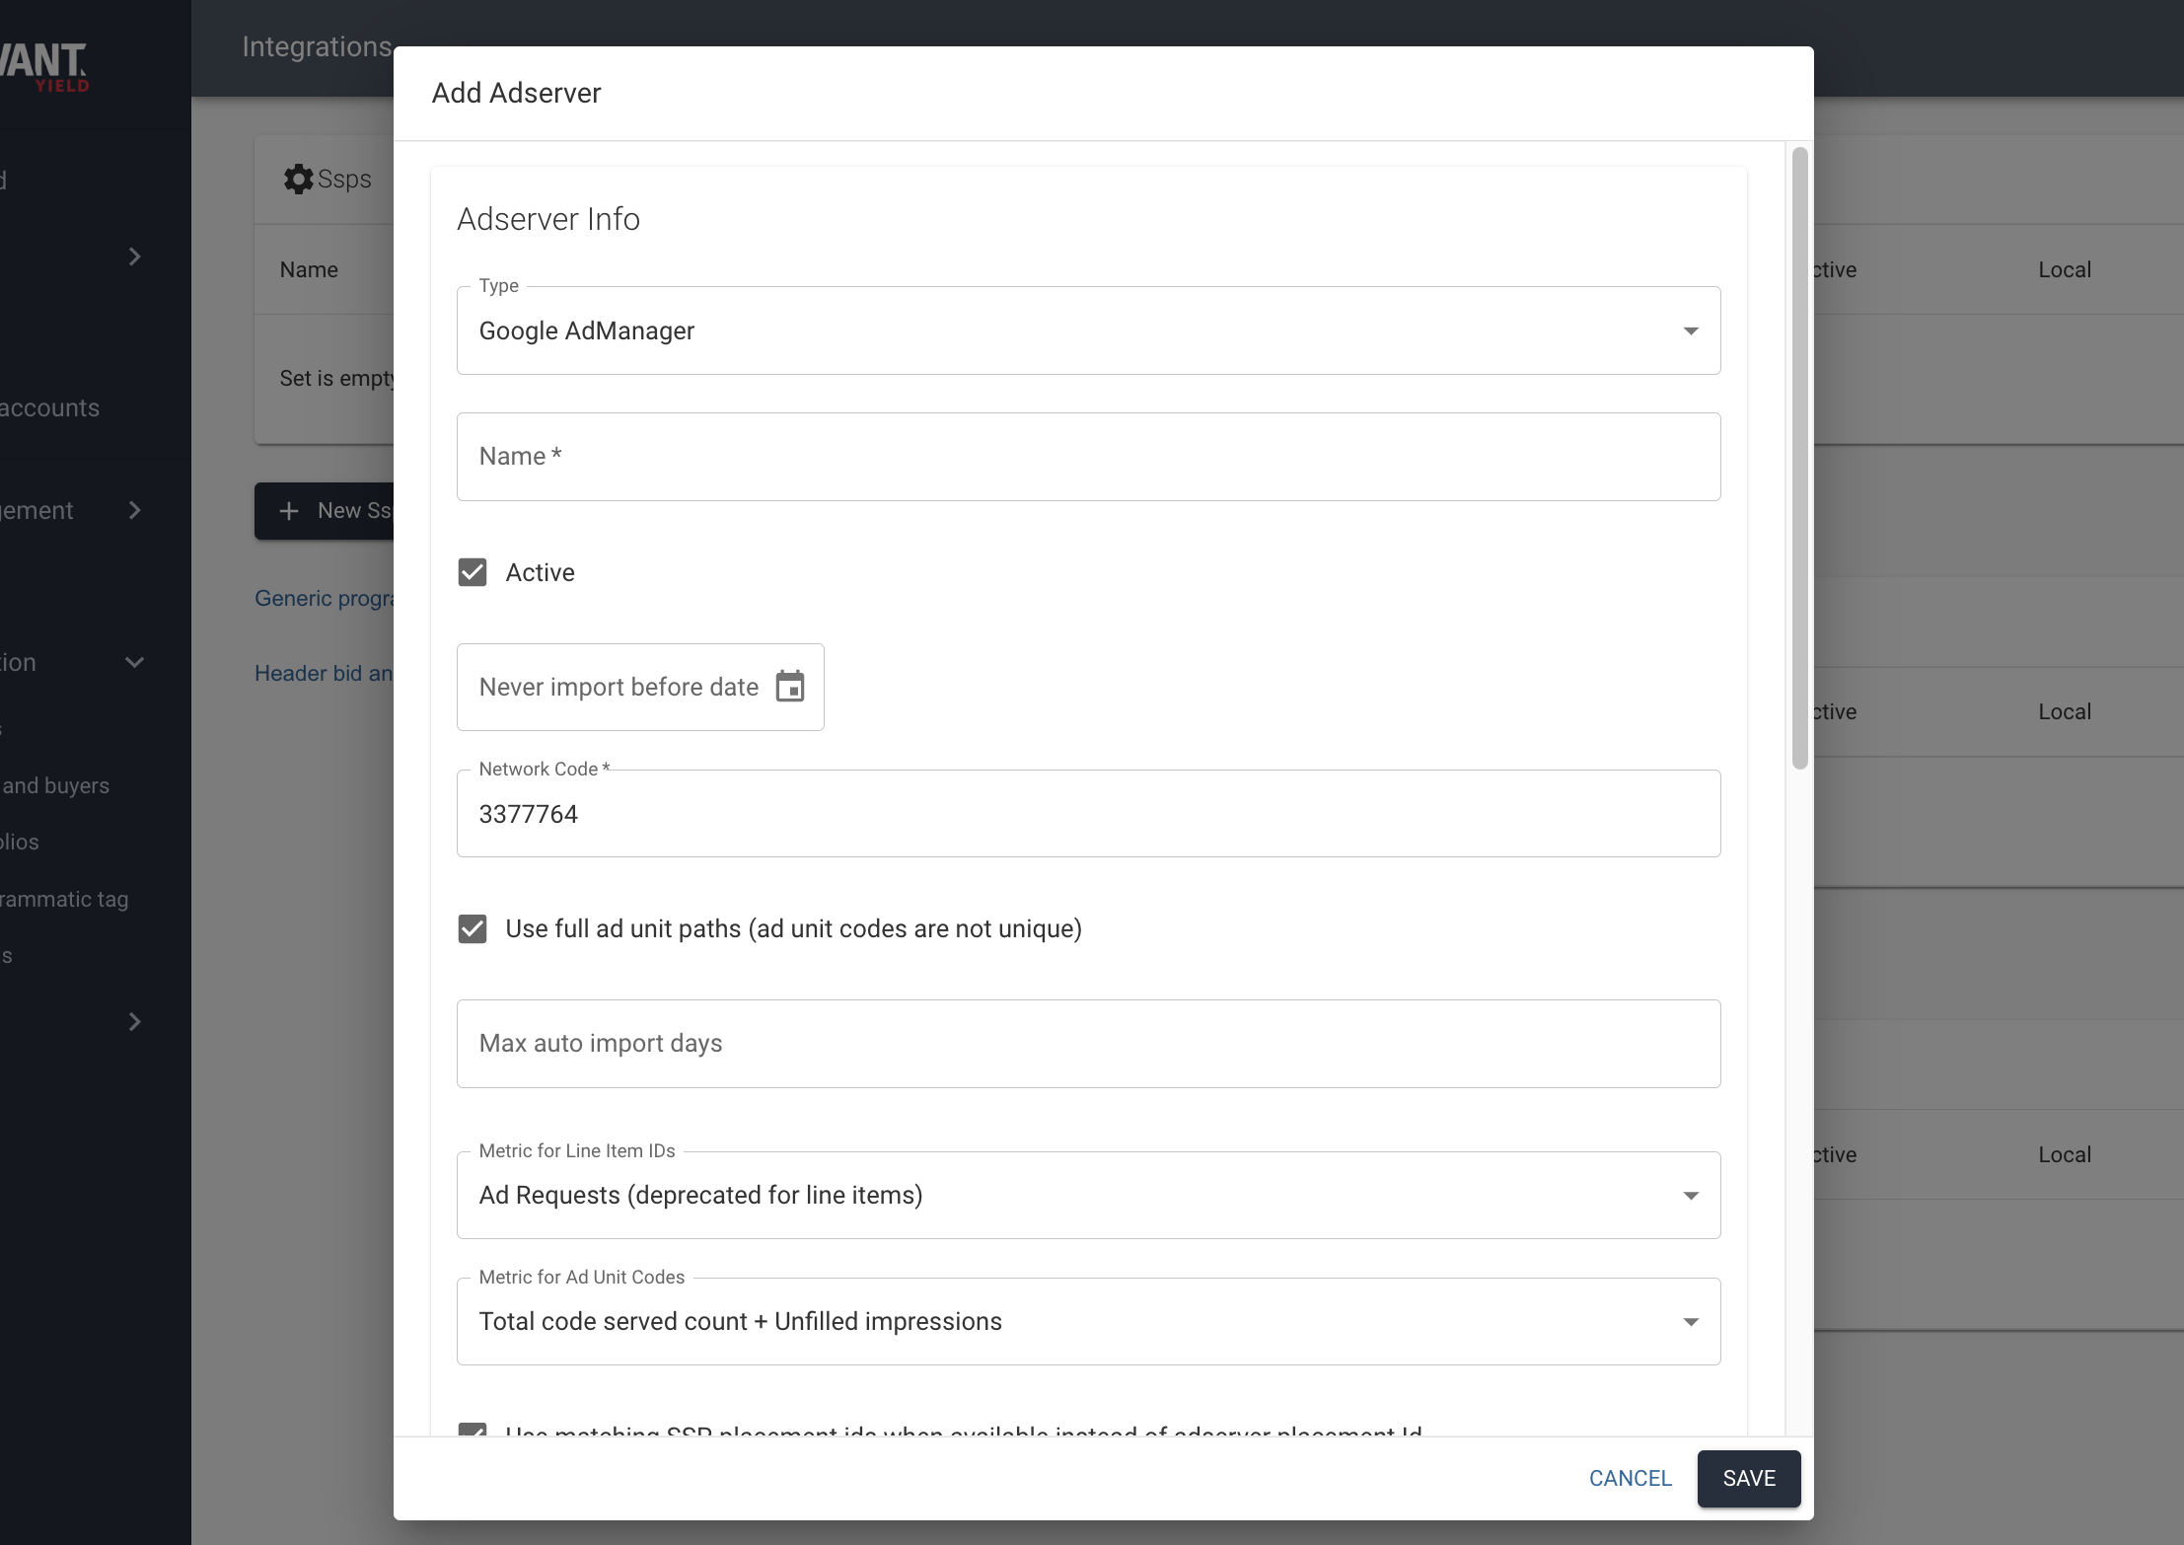Screen dimensions: 2184x1545
Task: Expand the sidebar chevron above 'accounts'
Action: point(135,257)
